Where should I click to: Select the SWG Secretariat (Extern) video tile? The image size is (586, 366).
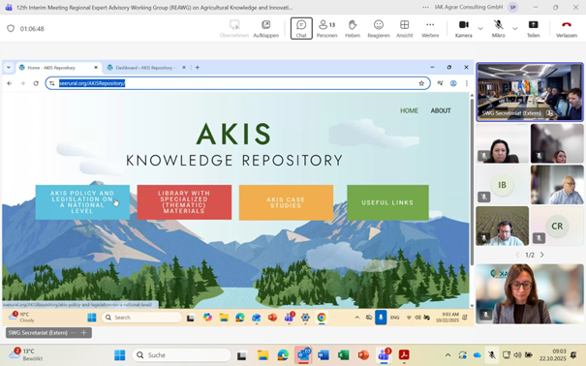(530, 92)
